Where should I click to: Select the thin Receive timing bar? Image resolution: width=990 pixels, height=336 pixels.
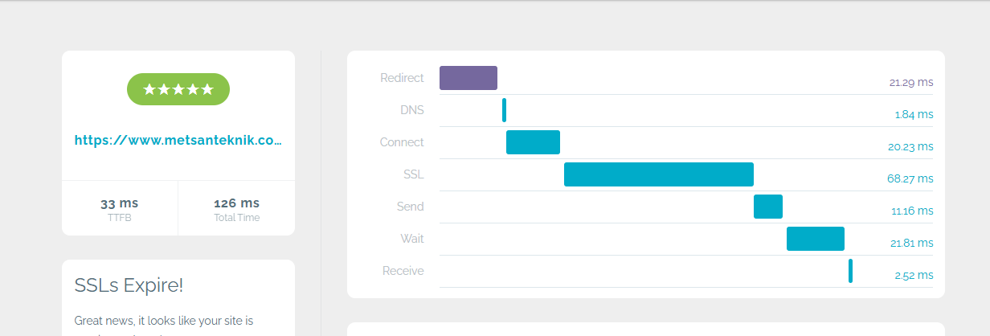point(850,271)
